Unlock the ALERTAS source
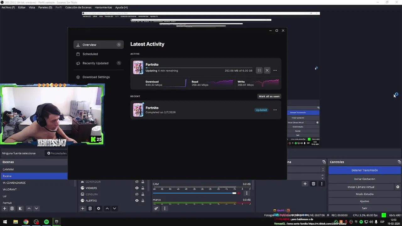This screenshot has width=402, height=226. [143, 201]
